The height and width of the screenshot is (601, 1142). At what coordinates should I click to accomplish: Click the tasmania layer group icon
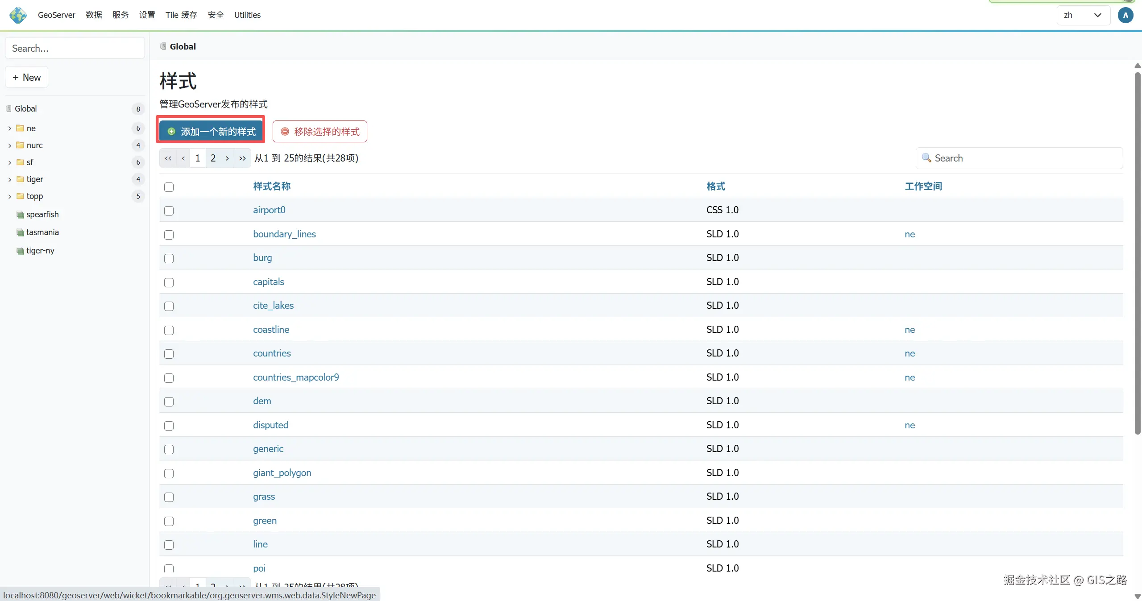(x=20, y=232)
